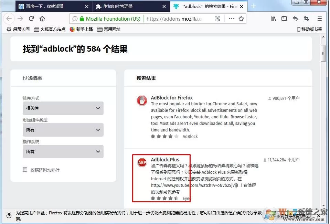Click the 11,344,284 个用户 count

281,160
